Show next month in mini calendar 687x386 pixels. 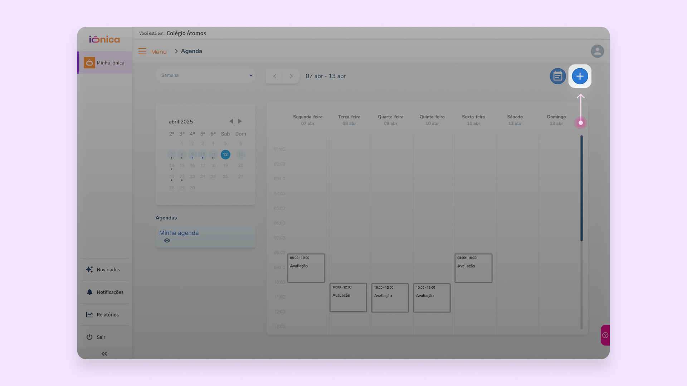point(240,121)
